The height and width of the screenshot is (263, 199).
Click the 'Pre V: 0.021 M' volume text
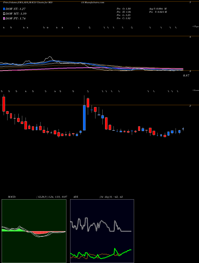(158, 12)
